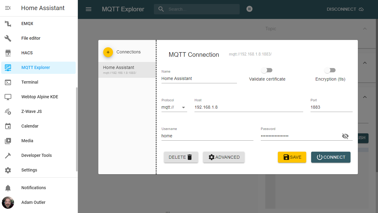Edit the Port field 1883
Image resolution: width=378 pixels, height=213 pixels.
click(331, 107)
